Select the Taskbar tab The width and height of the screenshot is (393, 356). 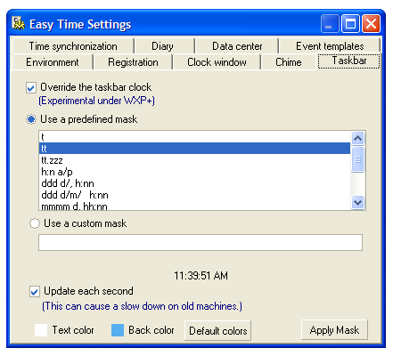pos(349,61)
